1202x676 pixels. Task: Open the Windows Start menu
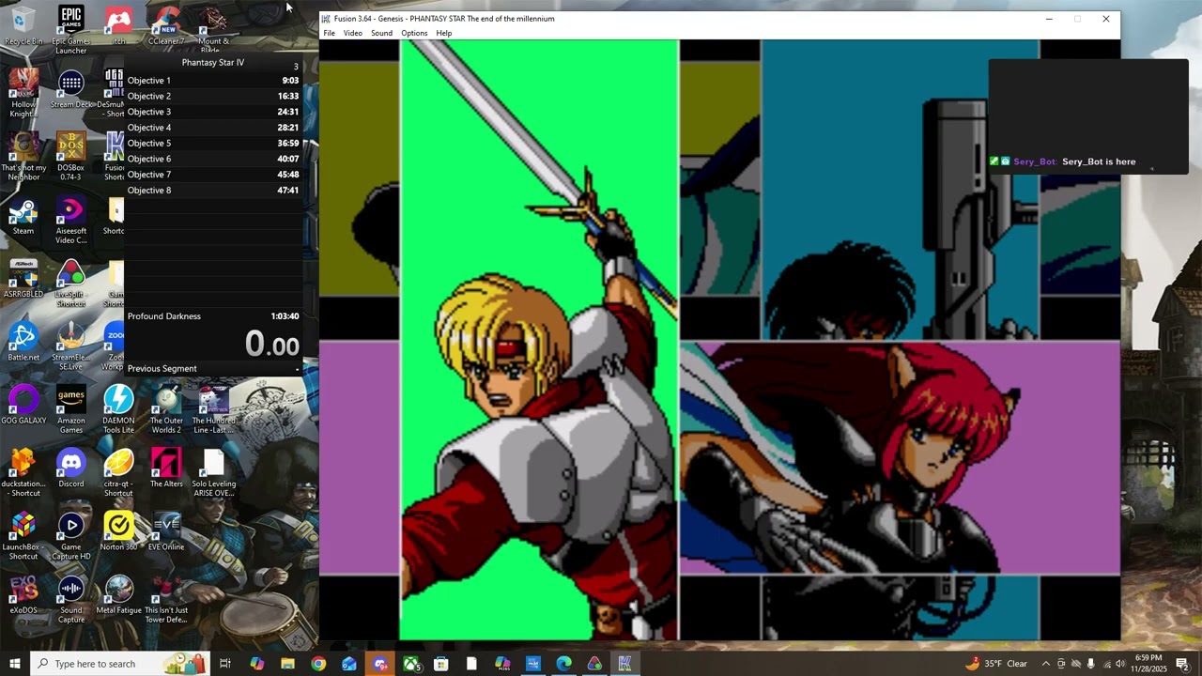click(15, 664)
